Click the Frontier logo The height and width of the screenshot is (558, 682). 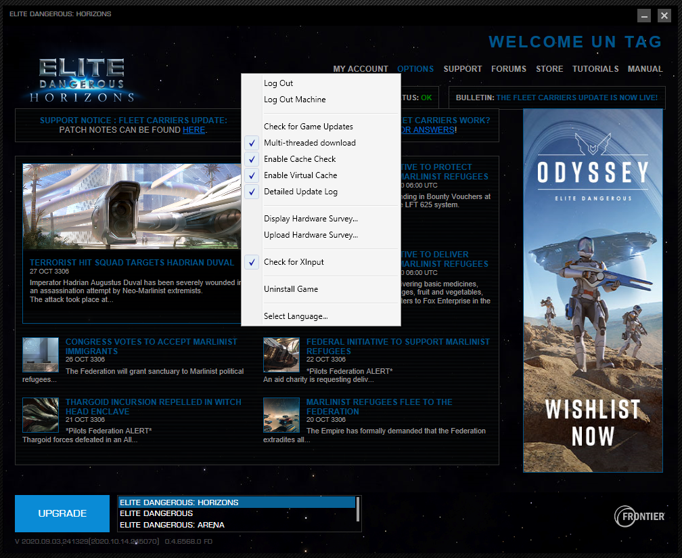pyautogui.click(x=639, y=516)
